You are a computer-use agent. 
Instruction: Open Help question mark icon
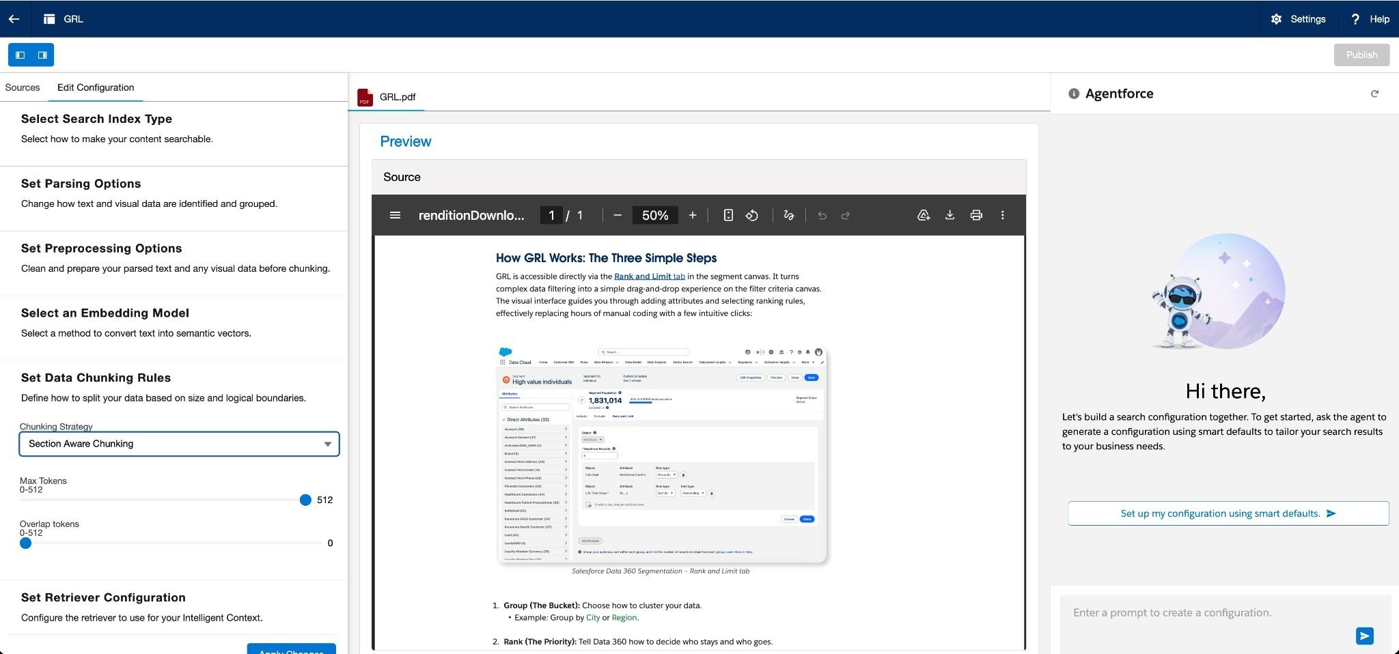(1355, 19)
